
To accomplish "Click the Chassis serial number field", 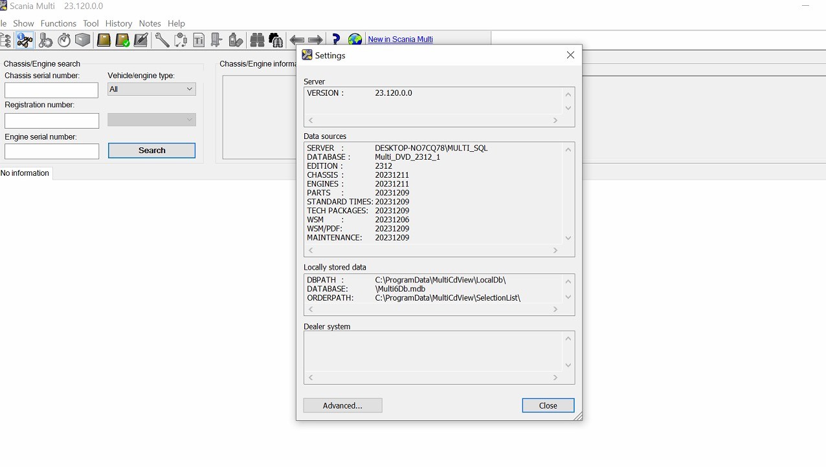I will [x=52, y=90].
